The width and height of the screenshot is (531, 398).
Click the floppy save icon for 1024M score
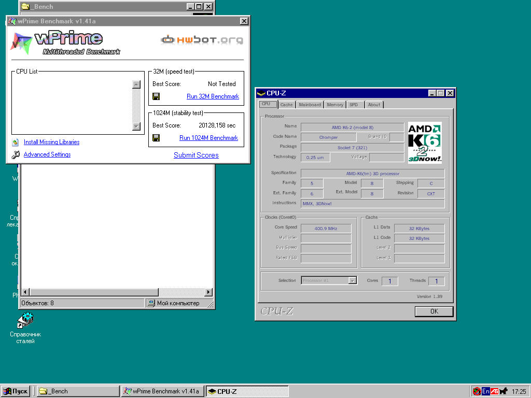156,138
